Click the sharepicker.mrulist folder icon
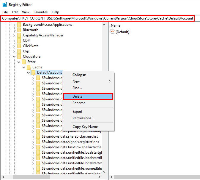The width and height of the screenshot is (200, 180). pyautogui.click(x=38, y=136)
